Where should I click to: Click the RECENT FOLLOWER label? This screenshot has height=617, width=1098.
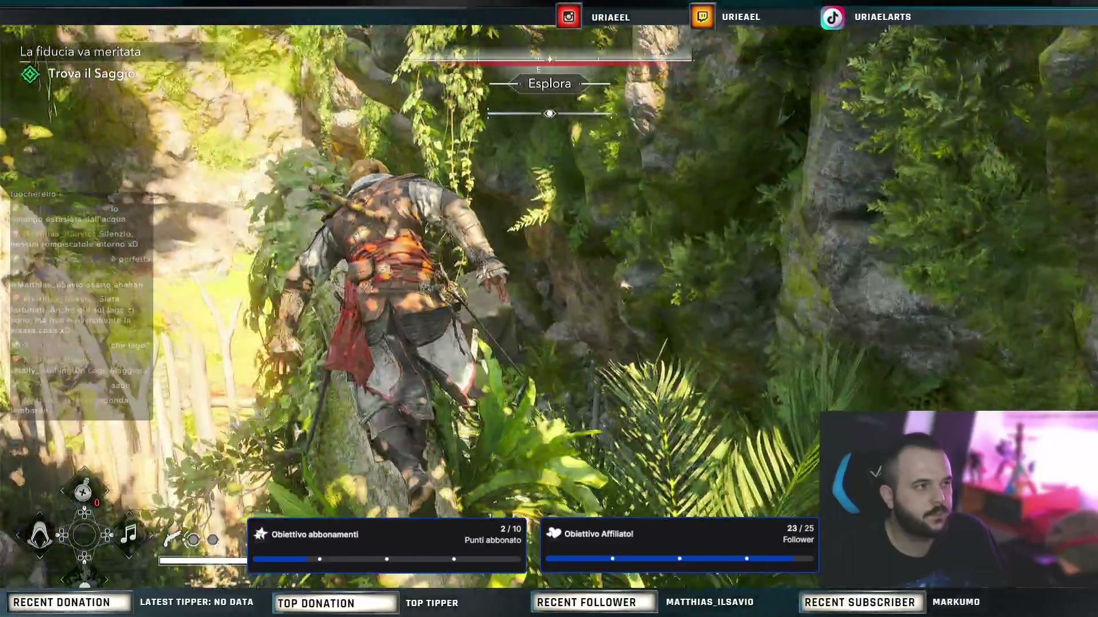click(594, 602)
